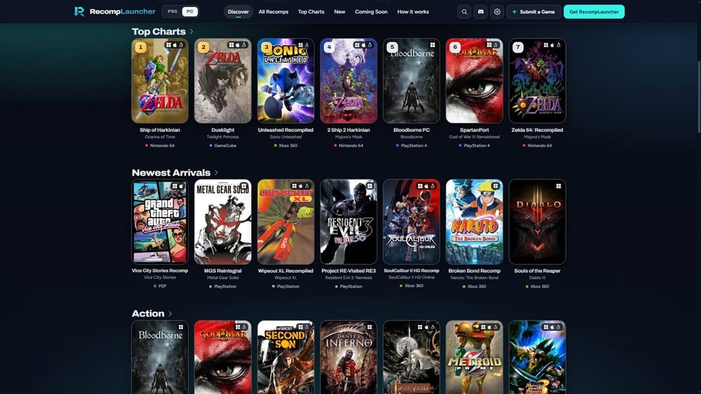Open the SoulCalibur II HD Recomp cover
Viewport: 701px width, 394px height.
[x=411, y=222]
